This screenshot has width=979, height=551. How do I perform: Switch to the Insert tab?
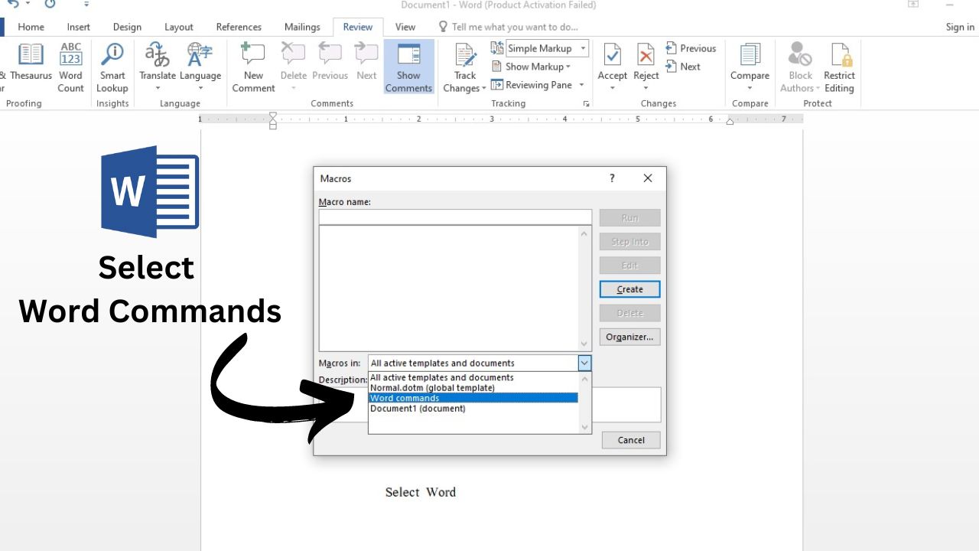click(79, 27)
